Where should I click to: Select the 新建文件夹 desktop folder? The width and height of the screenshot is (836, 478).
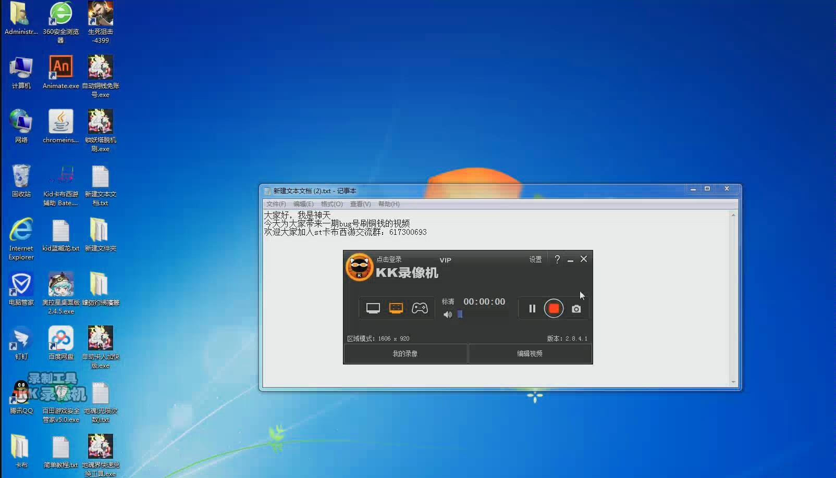101,235
